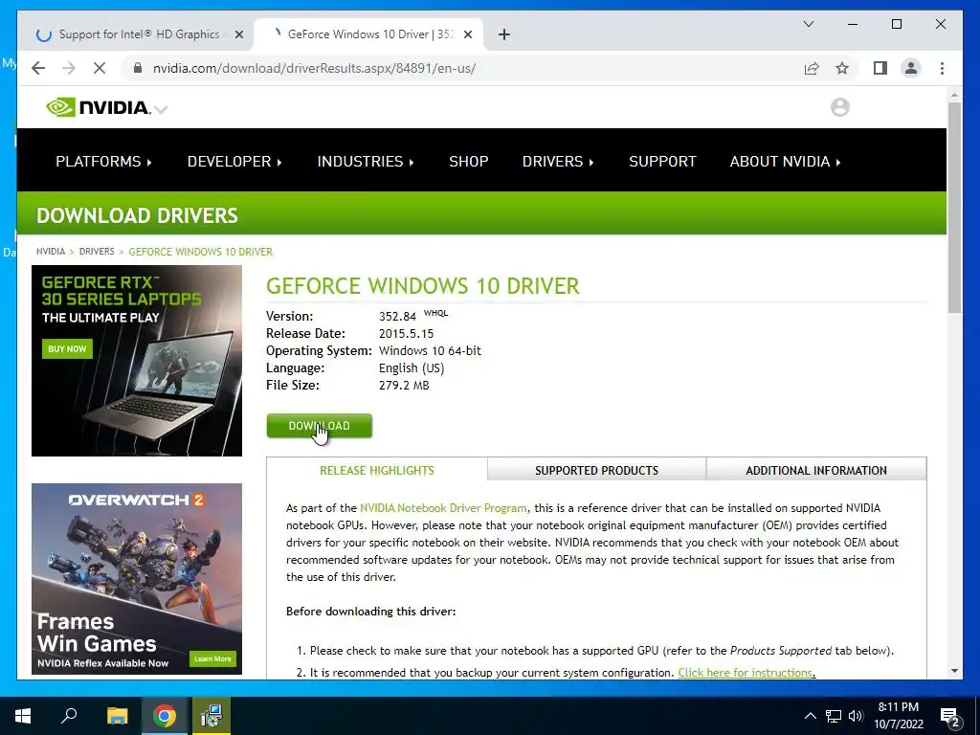The image size is (980, 735).
Task: Close the GeForce Windows 10 Driver tab
Action: [467, 35]
